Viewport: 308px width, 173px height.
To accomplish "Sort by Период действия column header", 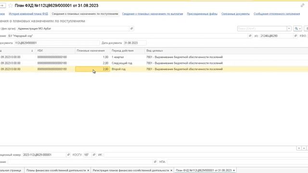I will click(x=127, y=50).
